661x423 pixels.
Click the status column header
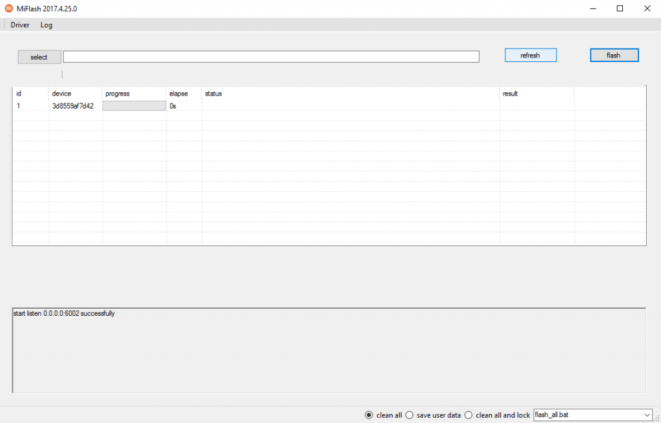pyautogui.click(x=351, y=94)
